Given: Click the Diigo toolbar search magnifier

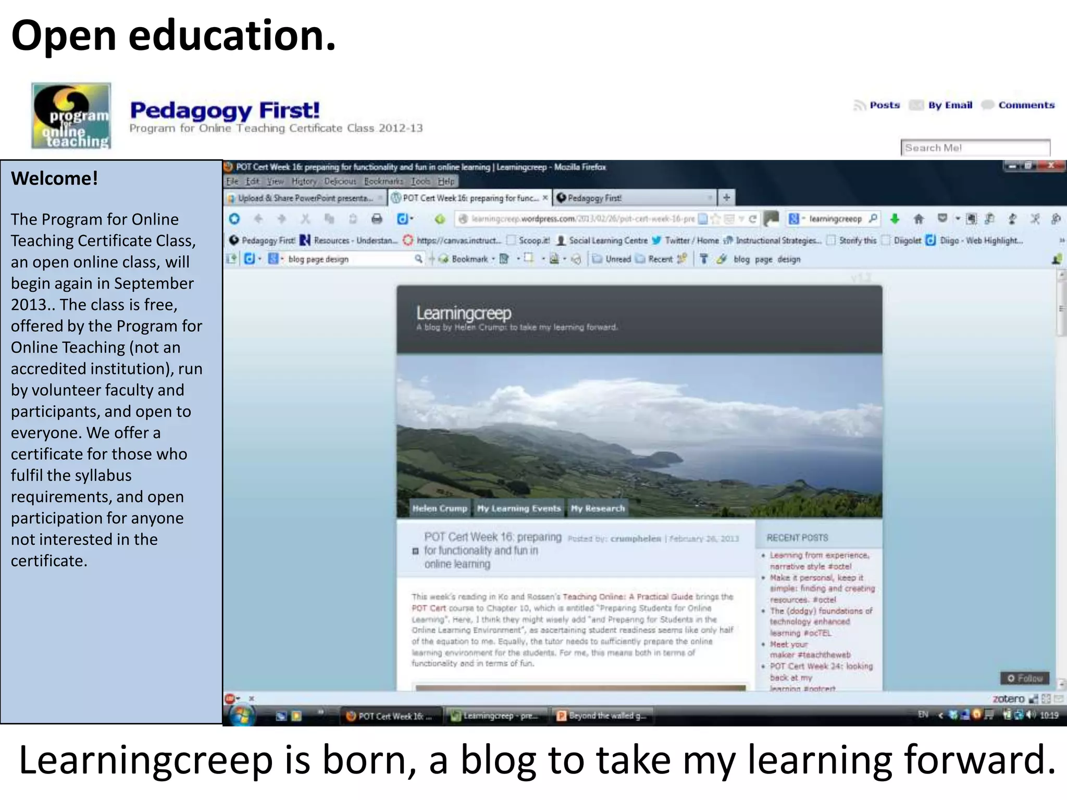Looking at the screenshot, I should 418,259.
